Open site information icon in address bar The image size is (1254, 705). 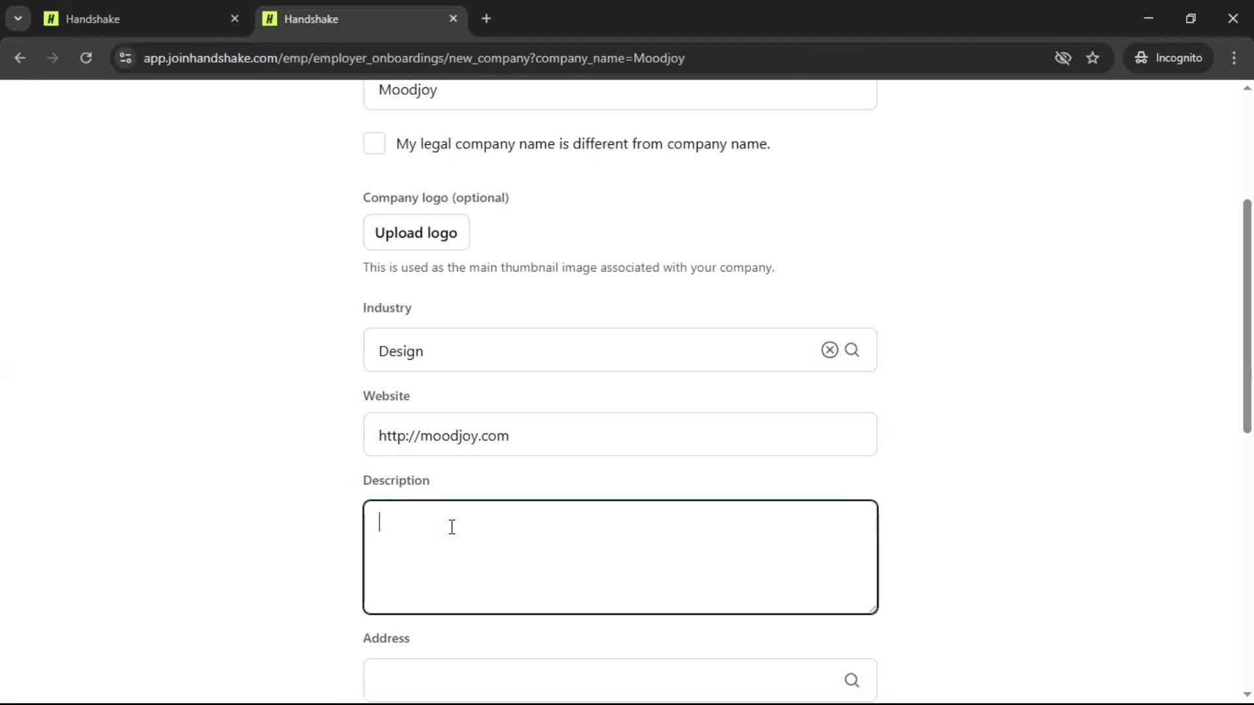click(125, 58)
